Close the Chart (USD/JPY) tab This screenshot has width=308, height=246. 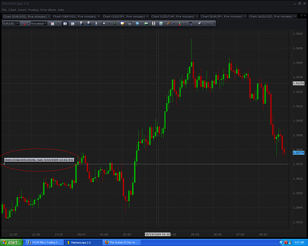coord(147,17)
